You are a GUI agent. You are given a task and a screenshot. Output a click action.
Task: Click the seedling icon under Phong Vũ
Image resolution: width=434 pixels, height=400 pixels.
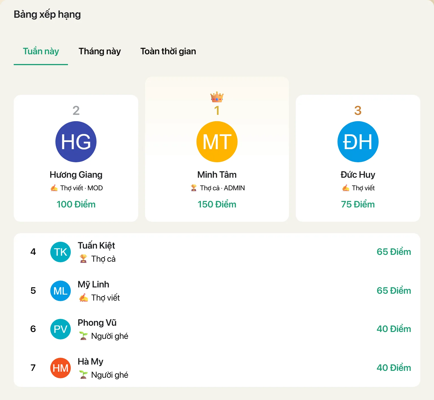[x=83, y=336]
